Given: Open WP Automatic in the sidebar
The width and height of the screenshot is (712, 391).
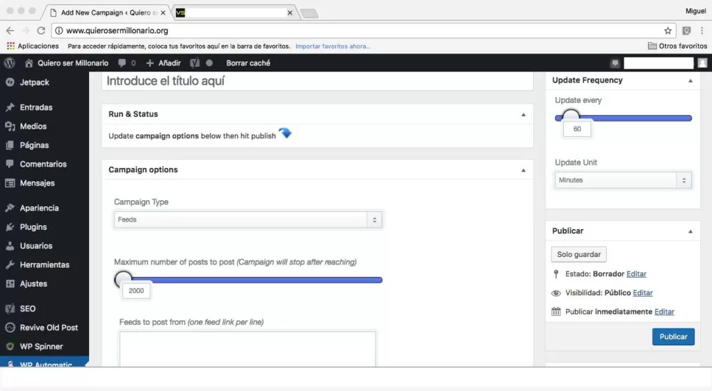Looking at the screenshot, I should pyautogui.click(x=44, y=363).
